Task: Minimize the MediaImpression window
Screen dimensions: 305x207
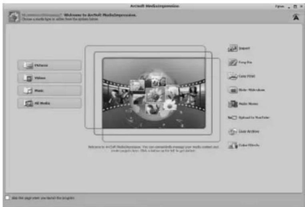Action: pyautogui.click(x=289, y=7)
